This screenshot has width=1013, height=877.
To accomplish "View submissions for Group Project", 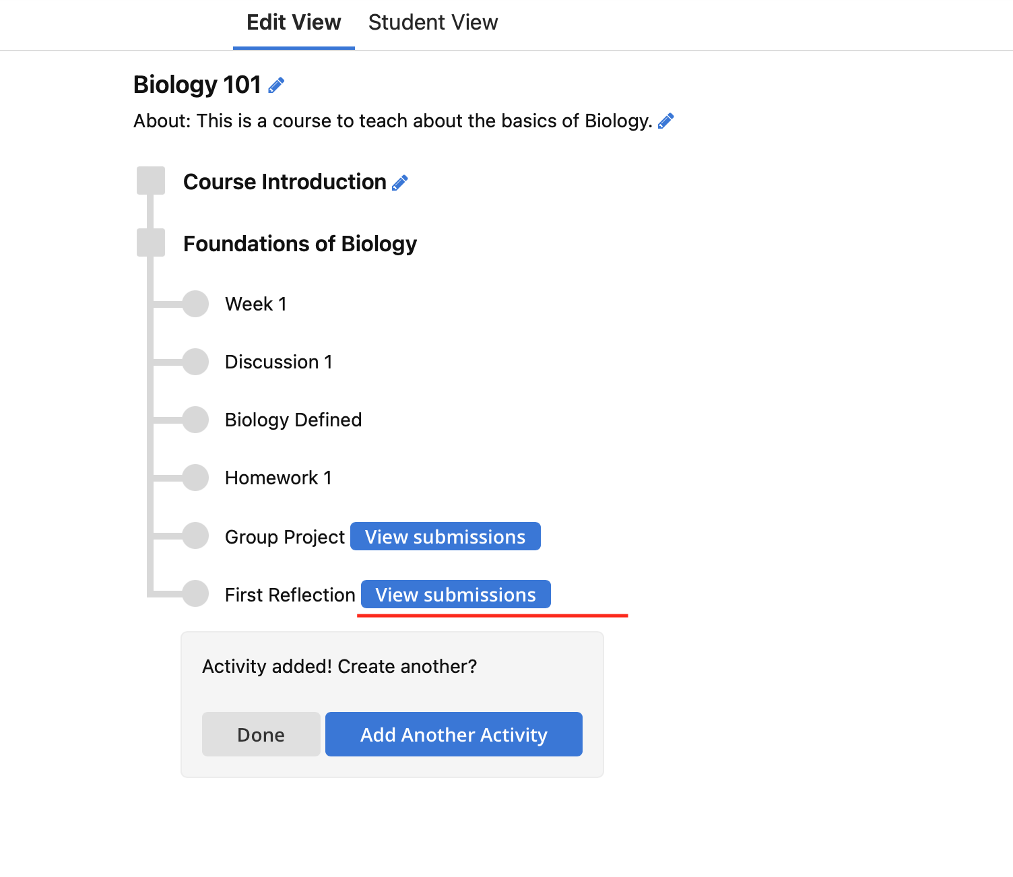I will [x=445, y=536].
